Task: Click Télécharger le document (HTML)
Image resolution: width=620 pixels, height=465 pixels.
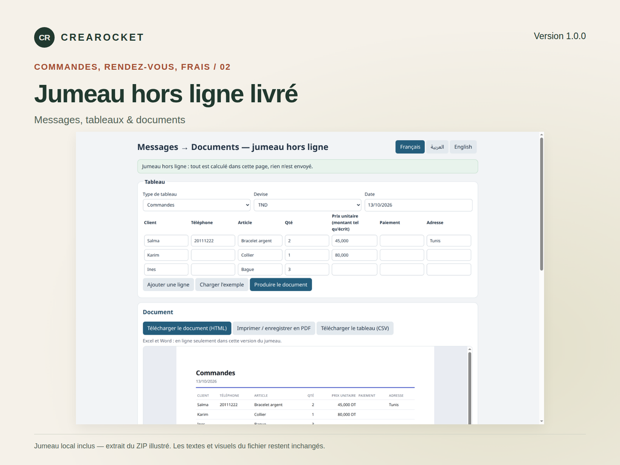Action: (x=187, y=328)
